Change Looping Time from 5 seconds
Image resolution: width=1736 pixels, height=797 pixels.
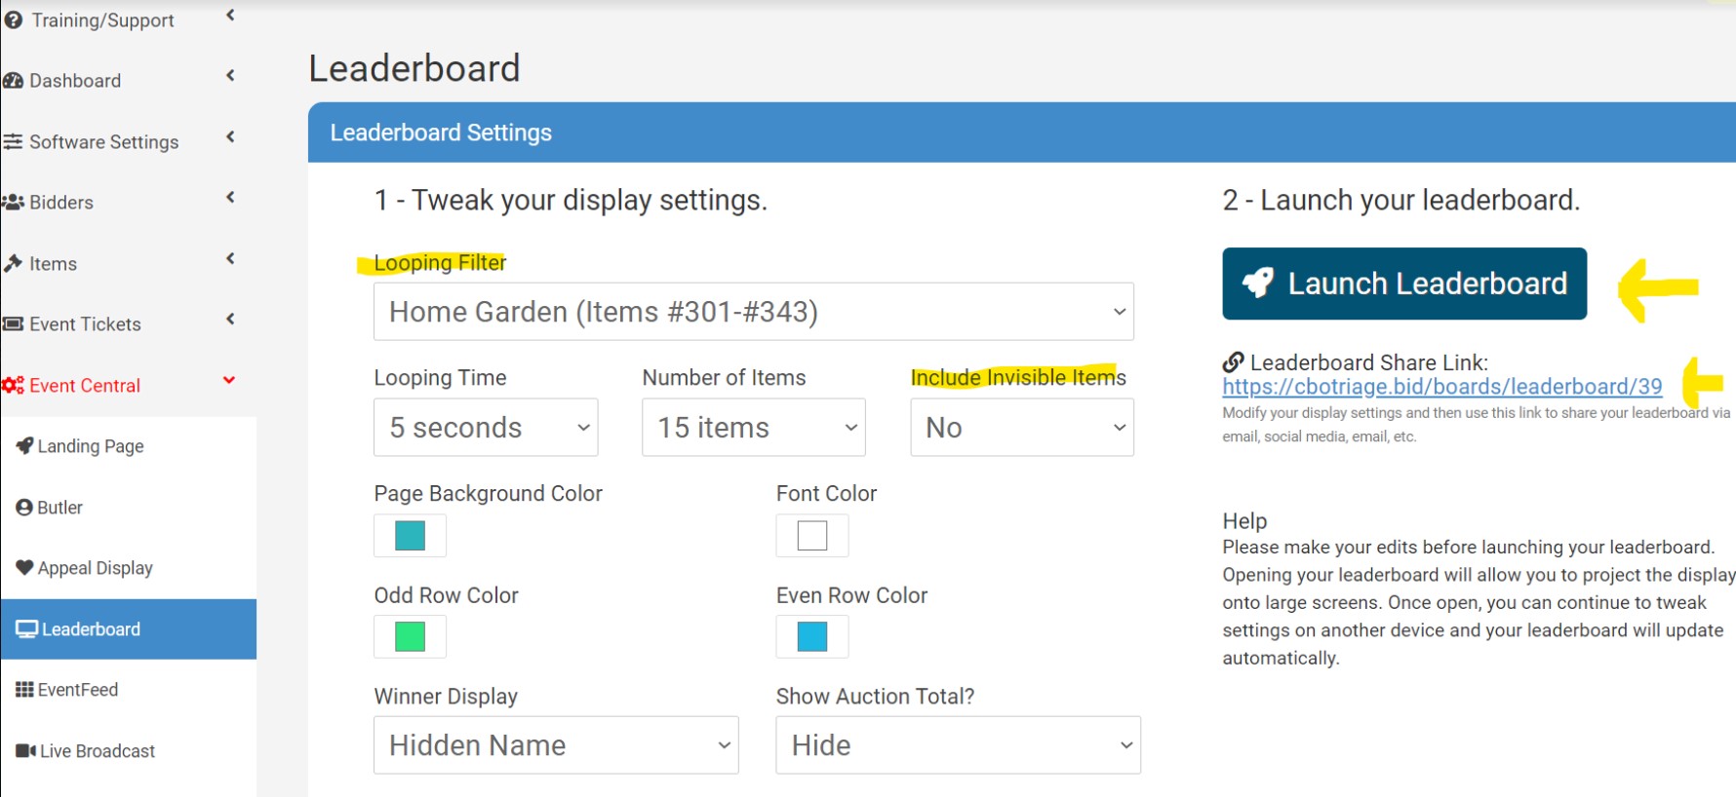(486, 428)
